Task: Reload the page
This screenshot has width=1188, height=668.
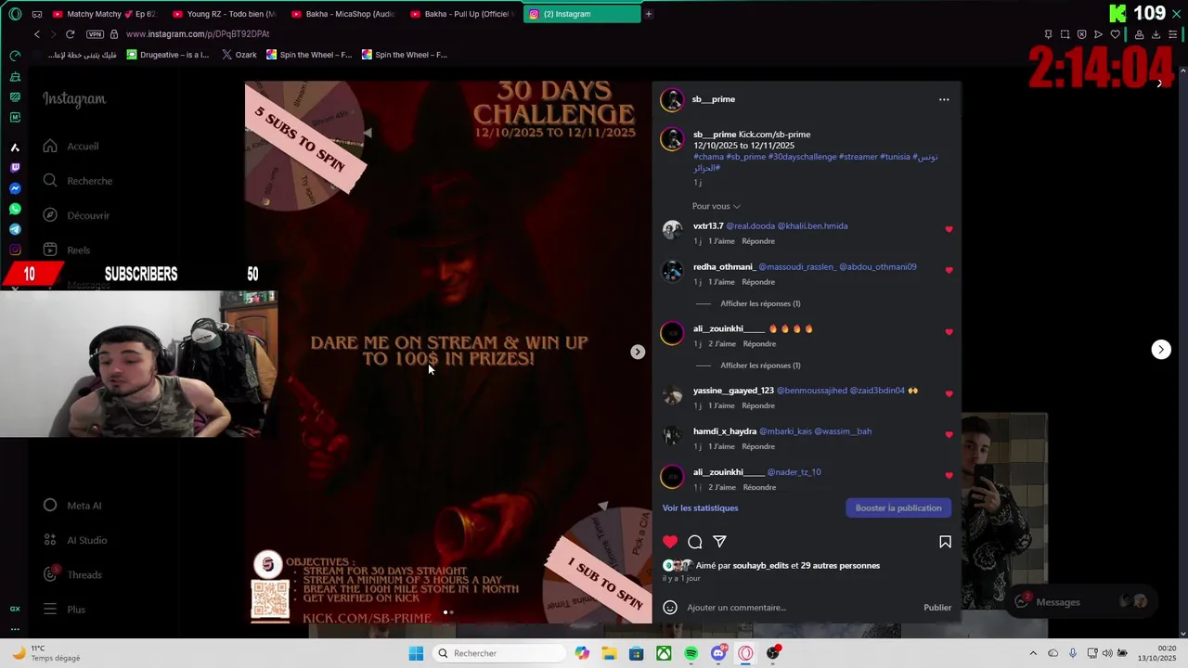Action: (x=70, y=34)
